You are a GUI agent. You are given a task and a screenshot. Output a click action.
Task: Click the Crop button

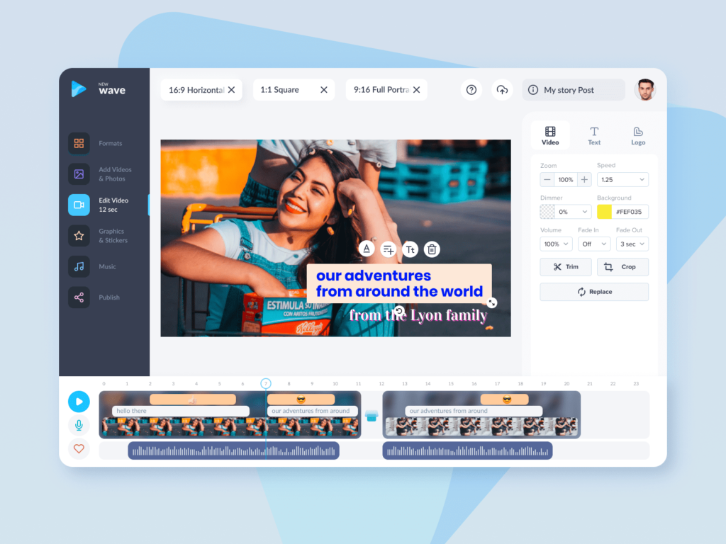click(x=622, y=267)
